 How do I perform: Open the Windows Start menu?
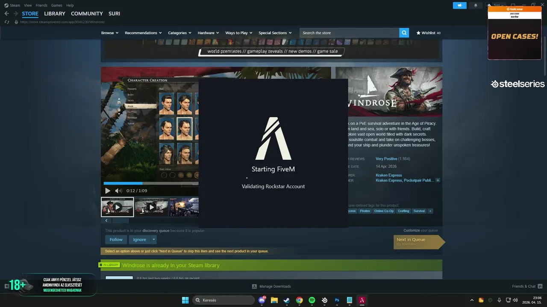(185, 300)
